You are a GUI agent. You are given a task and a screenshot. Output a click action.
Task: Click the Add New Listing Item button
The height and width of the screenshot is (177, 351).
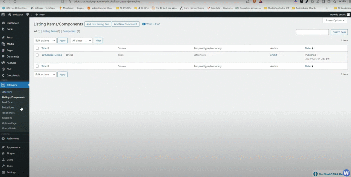(98, 24)
